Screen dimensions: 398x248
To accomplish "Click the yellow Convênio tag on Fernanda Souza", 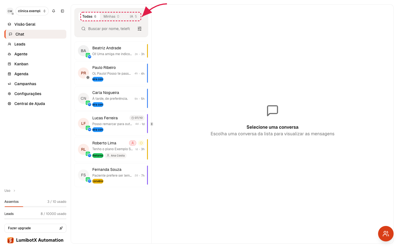I will (x=98, y=181).
